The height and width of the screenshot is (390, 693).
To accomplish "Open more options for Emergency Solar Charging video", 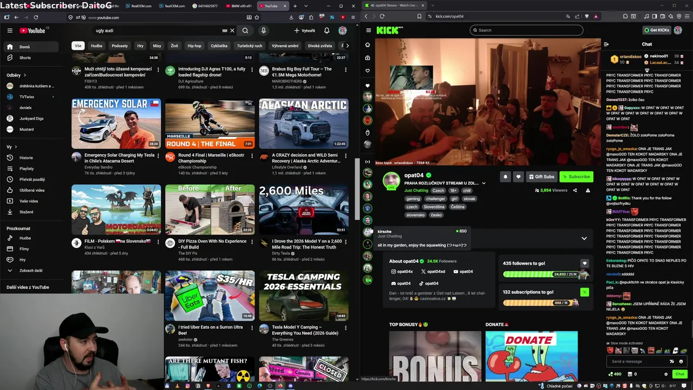I will click(158, 156).
